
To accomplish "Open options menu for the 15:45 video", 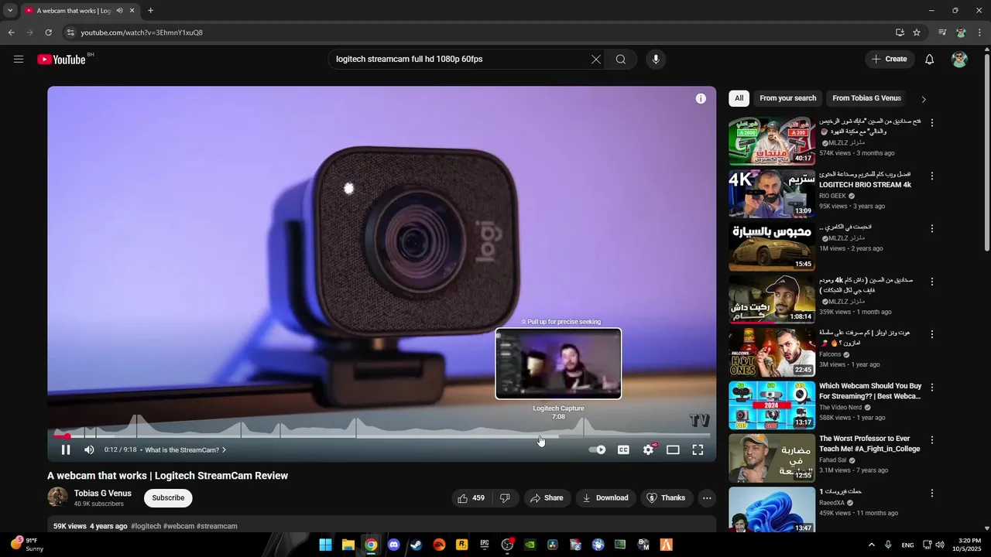I will click(932, 228).
